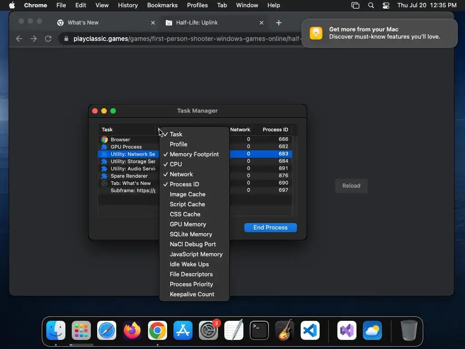Open the App Store from the dock
This screenshot has width=465, height=349.
tap(183, 330)
